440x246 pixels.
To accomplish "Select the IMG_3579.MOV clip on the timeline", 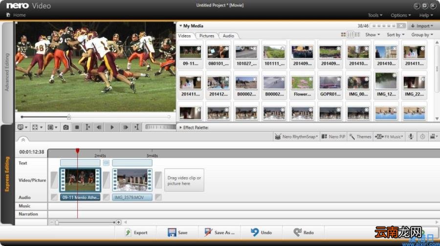I will tap(132, 180).
